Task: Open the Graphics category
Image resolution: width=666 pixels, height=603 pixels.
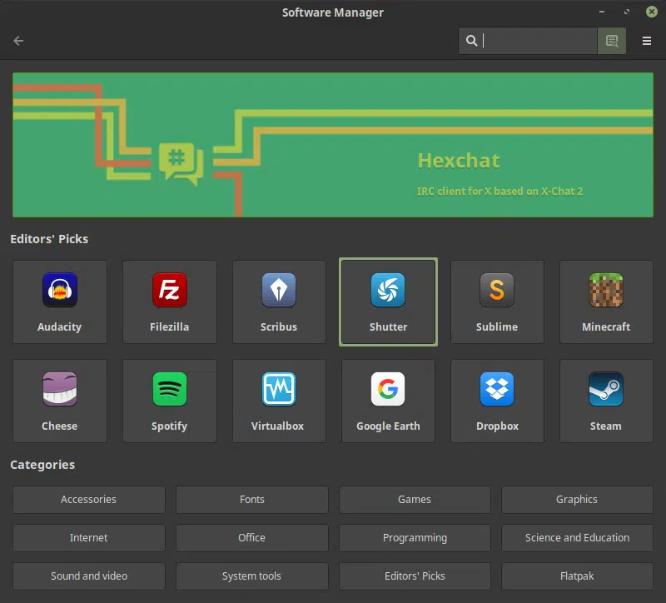Action: click(577, 499)
